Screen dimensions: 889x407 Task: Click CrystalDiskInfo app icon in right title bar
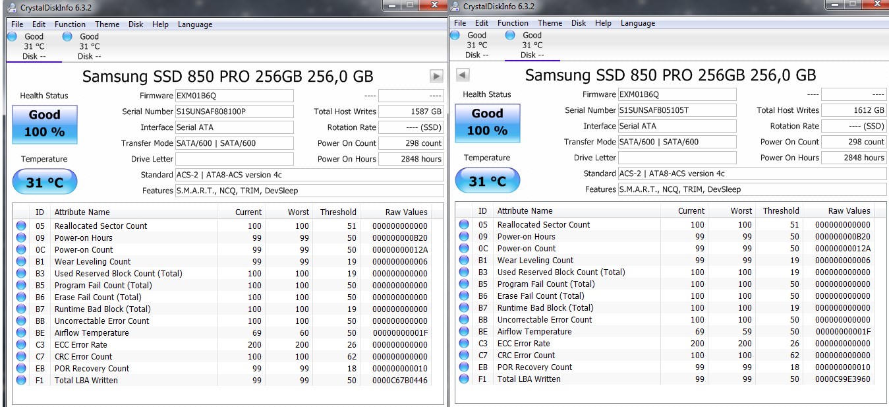(455, 7)
